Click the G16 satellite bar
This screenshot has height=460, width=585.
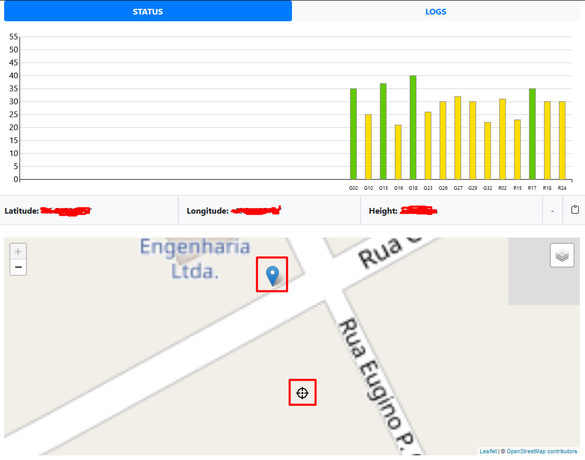[398, 152]
